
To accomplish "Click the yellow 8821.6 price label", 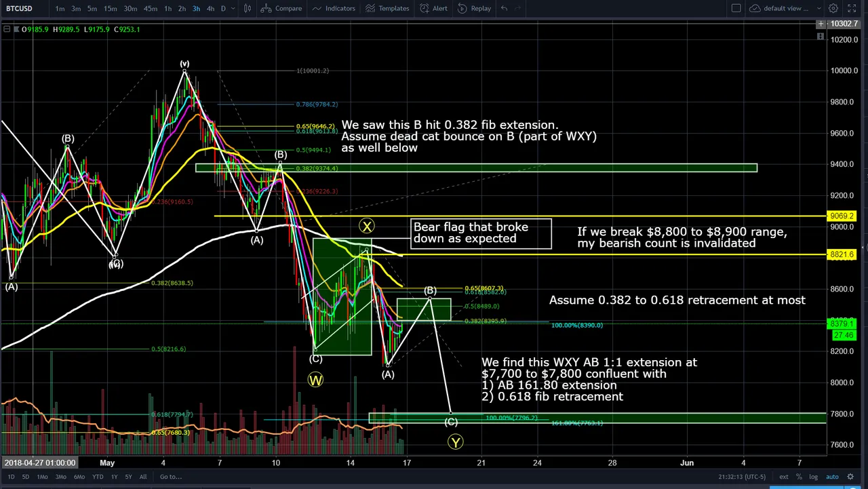I will [x=842, y=255].
